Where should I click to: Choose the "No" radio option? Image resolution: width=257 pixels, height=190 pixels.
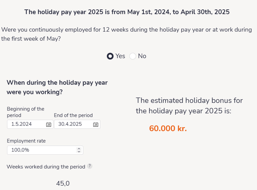(133, 56)
